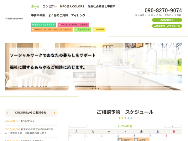
Task: Click the COLORSからのお知らせ heading
Action: [x=31, y=112]
